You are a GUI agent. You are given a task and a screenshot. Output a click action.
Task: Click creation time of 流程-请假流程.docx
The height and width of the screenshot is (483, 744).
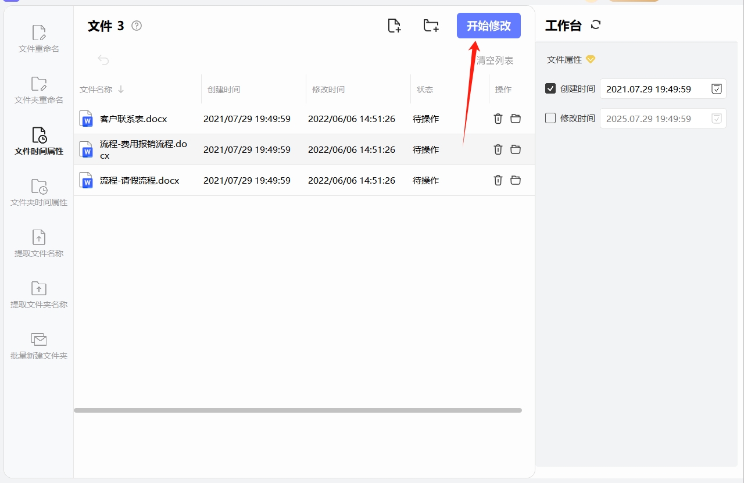coord(247,180)
